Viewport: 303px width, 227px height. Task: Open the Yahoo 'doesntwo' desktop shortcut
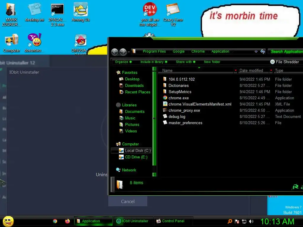[34, 43]
